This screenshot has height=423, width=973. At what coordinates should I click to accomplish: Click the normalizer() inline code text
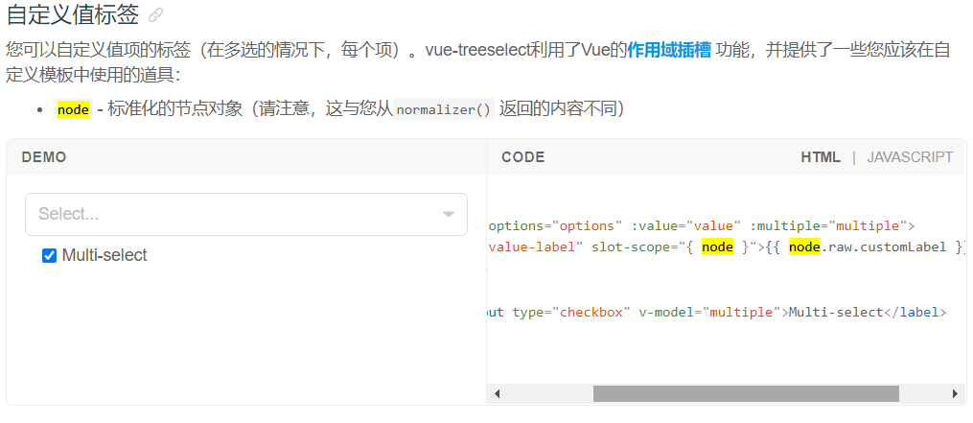pyautogui.click(x=444, y=109)
